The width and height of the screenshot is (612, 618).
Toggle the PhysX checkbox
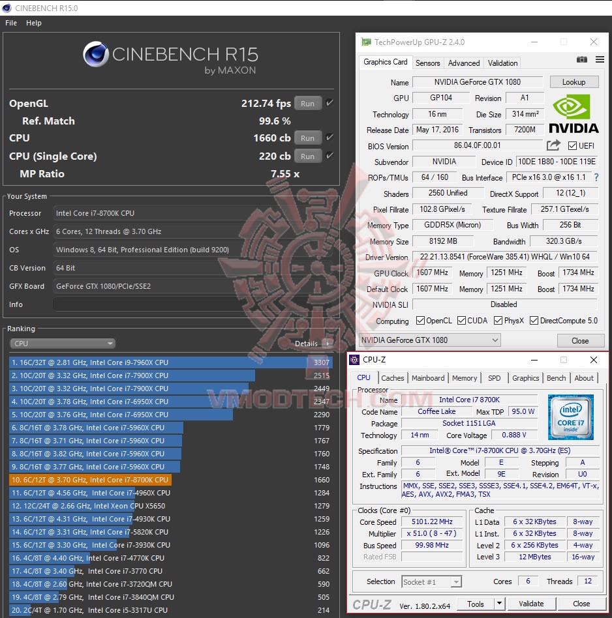coord(498,321)
